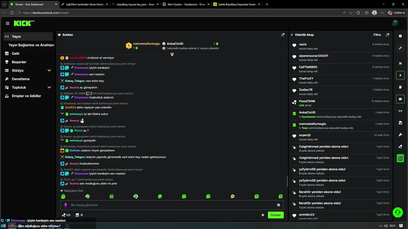Screen dimensions: 408x229
Task: Click the pencil edit icon in right sidebar
Action: [400, 48]
